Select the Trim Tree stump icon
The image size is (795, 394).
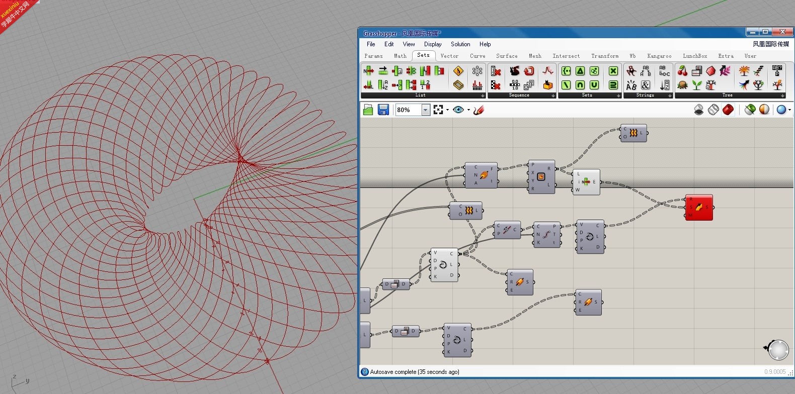[x=682, y=85]
